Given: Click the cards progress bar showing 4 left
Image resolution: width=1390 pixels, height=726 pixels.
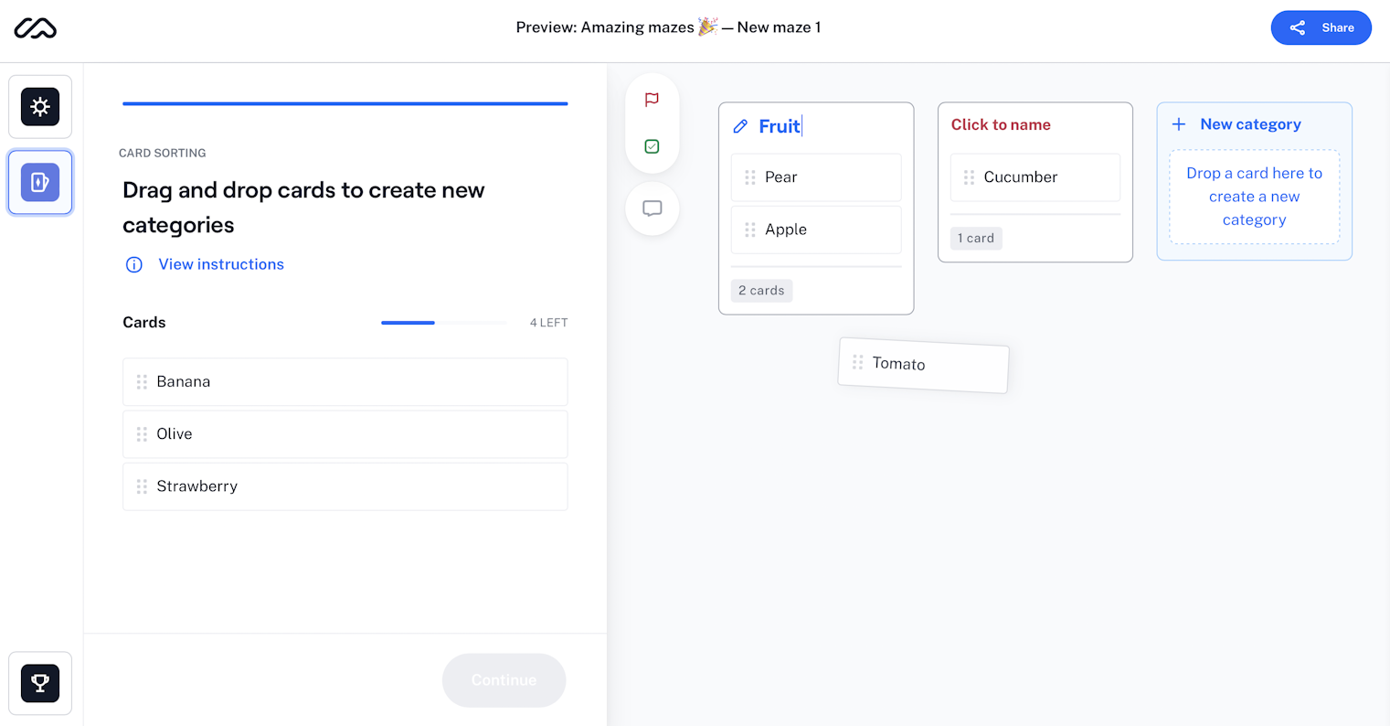Looking at the screenshot, I should coord(443,323).
